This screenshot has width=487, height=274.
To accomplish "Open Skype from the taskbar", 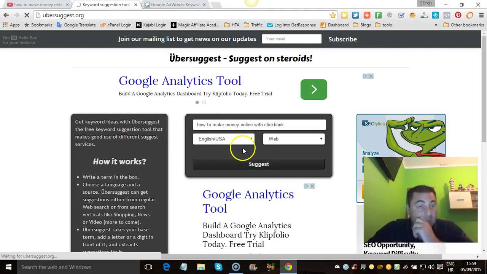I will (x=218, y=267).
